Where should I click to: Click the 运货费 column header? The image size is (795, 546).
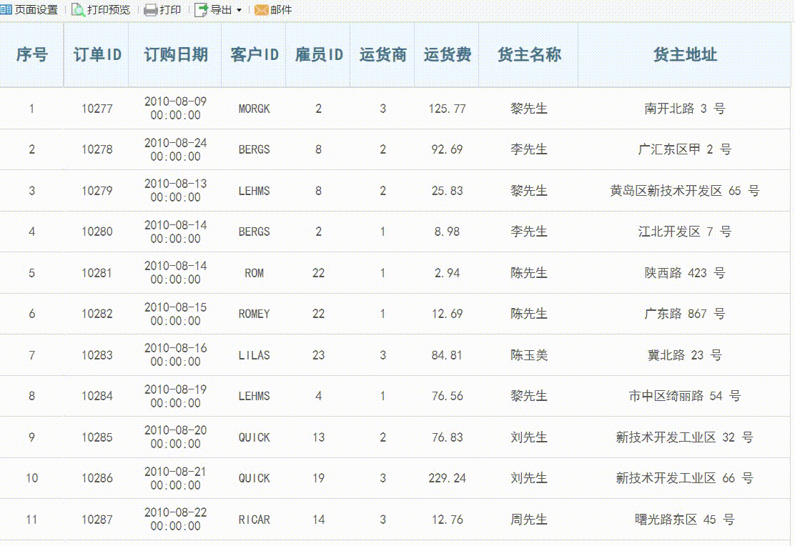pos(447,55)
